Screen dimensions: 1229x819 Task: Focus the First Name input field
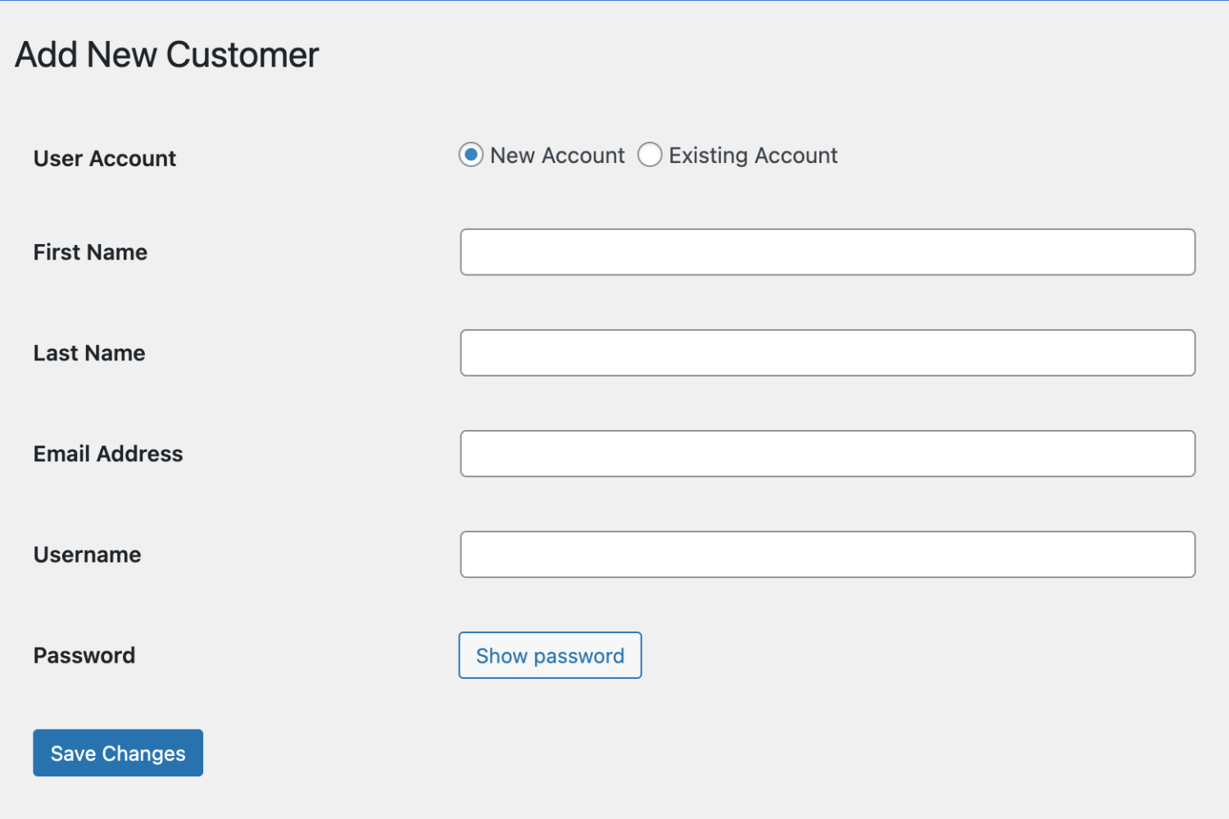[x=828, y=252]
